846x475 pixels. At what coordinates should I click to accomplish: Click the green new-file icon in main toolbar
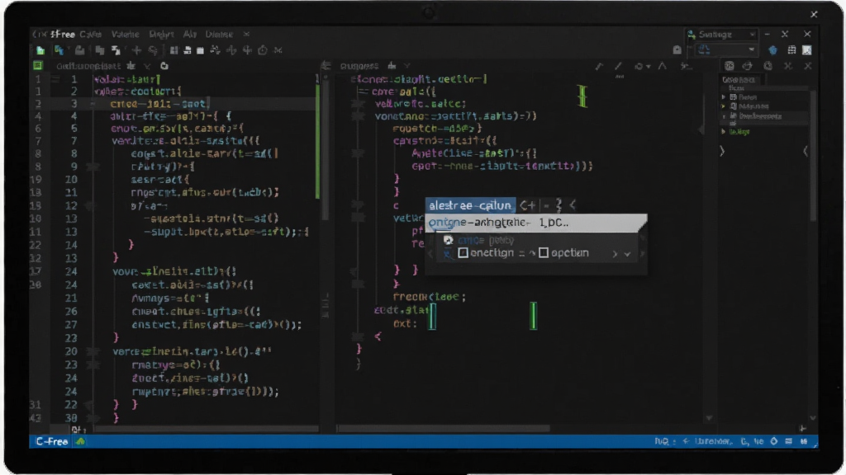40,50
